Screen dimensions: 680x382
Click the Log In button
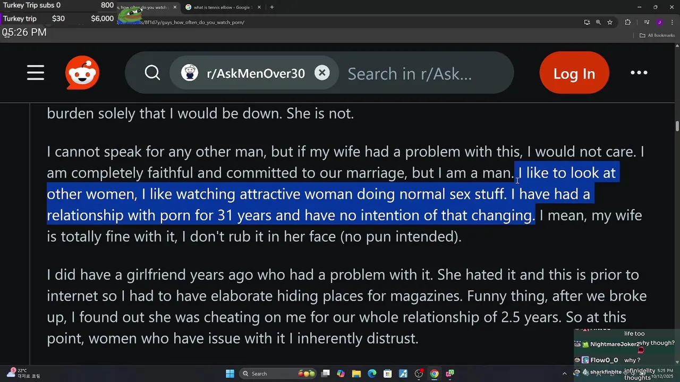tap(574, 73)
